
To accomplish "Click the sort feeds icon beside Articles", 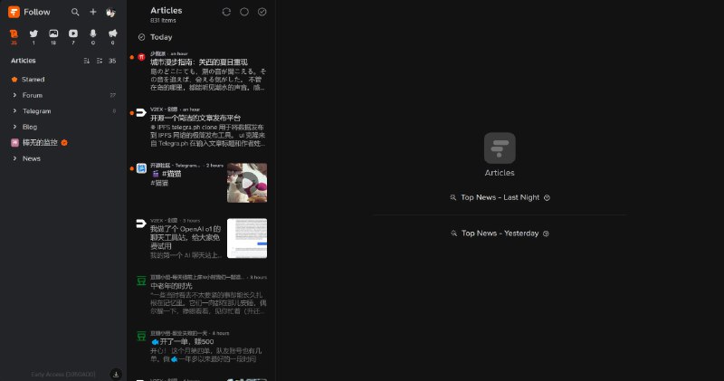I will click(86, 61).
